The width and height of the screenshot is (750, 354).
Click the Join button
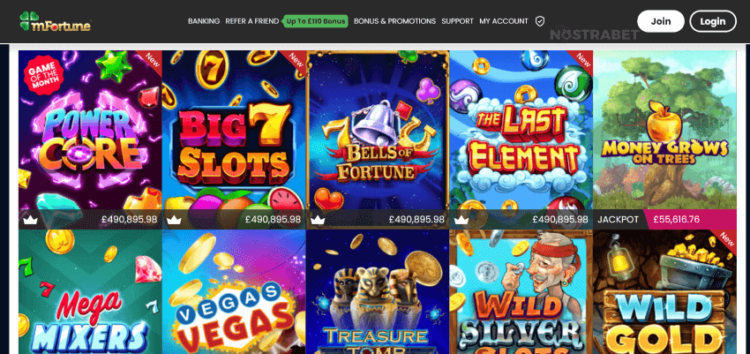click(x=661, y=21)
